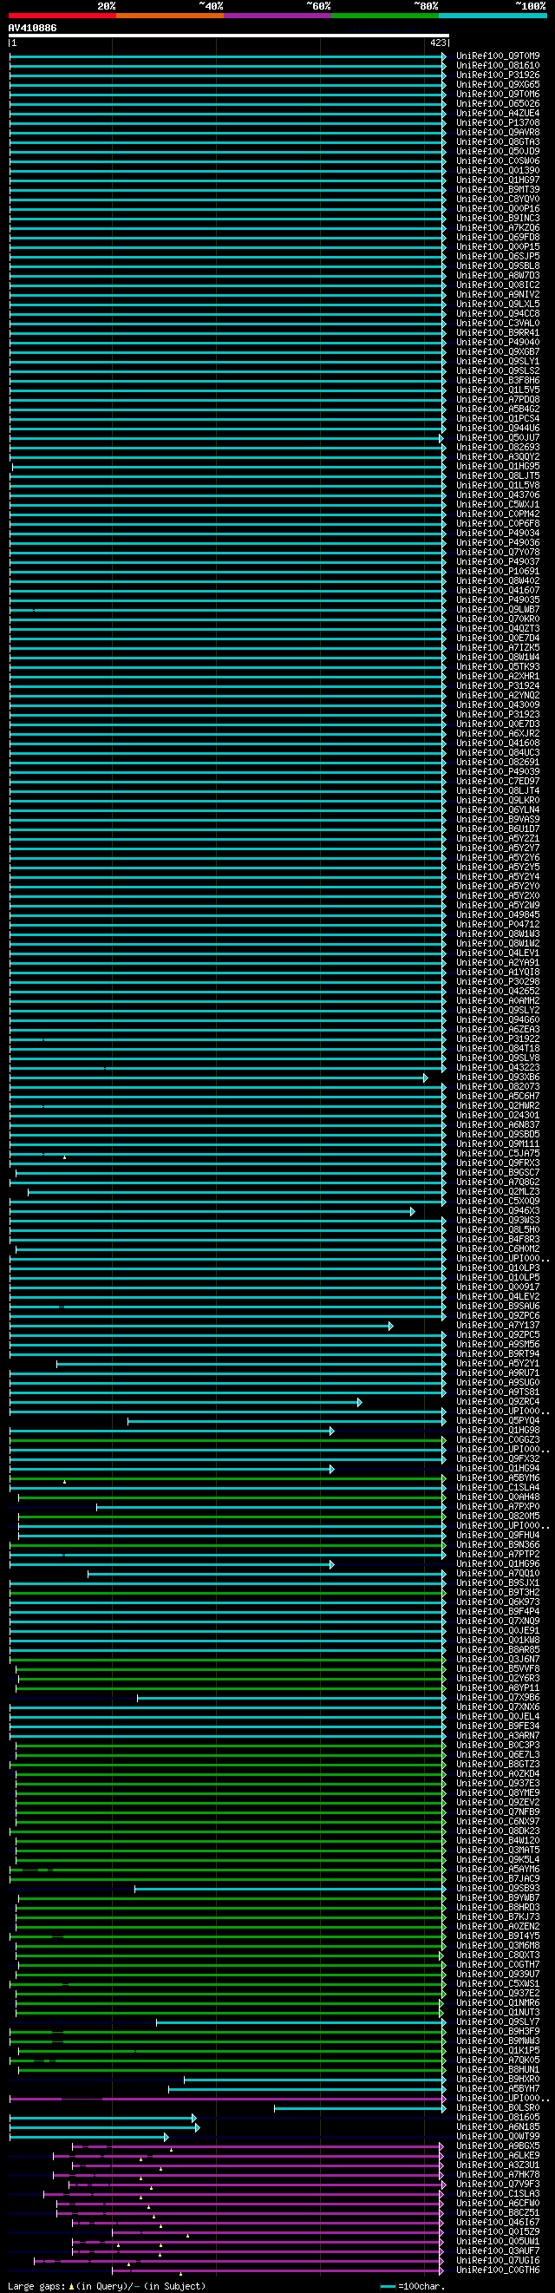Open hit UniRef100_A4ZUE4
Image resolution: width=555 pixels, height=2293 pixels.
tap(498, 113)
